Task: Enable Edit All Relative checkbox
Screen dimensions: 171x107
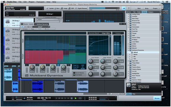Action: click(74, 73)
